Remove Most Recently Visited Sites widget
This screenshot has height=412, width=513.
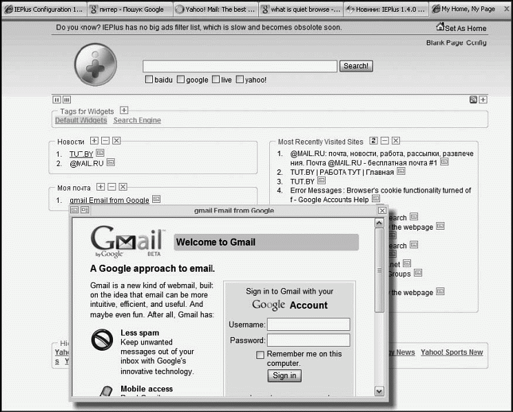pos(396,140)
